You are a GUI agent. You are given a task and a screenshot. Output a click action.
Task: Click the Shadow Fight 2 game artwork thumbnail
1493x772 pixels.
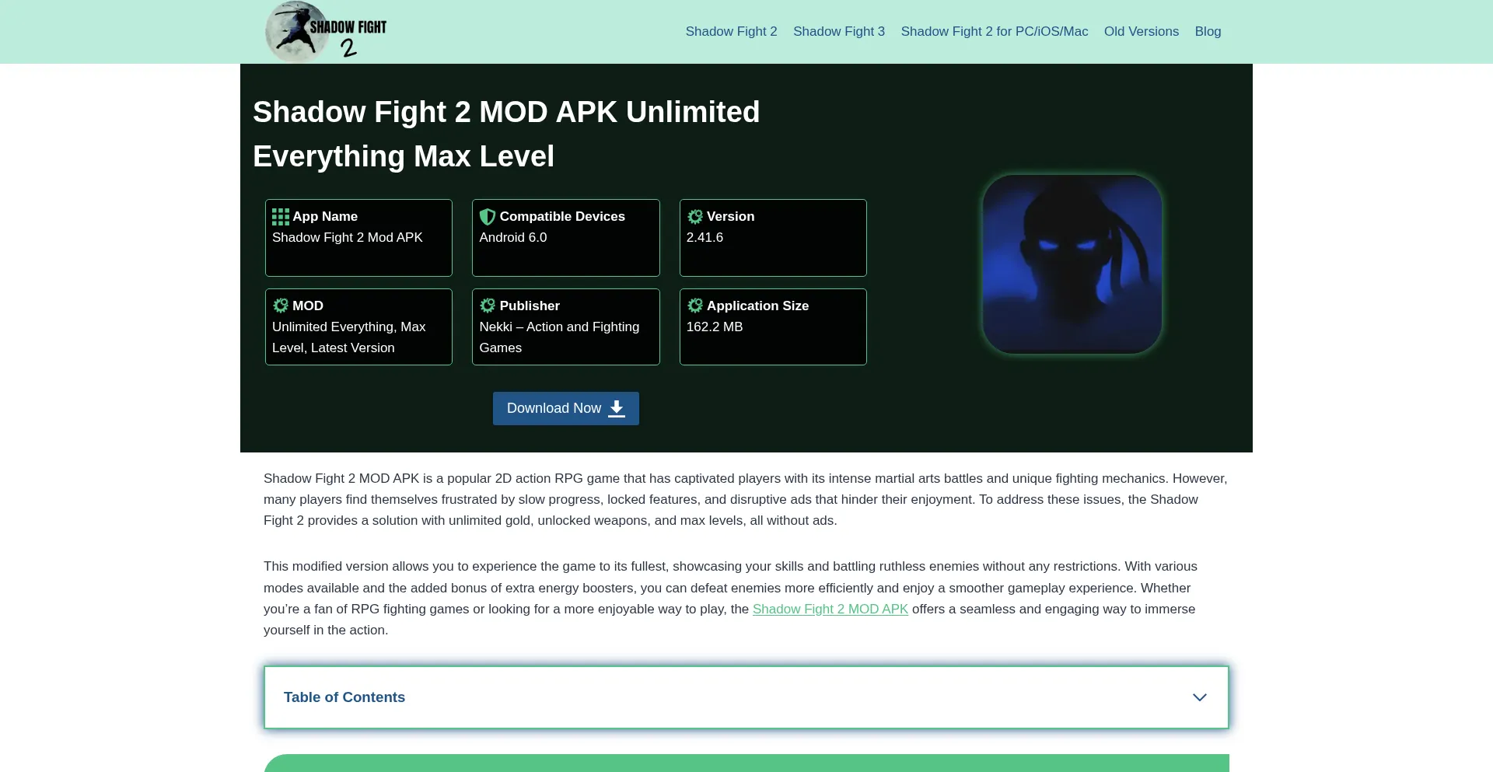1072,264
